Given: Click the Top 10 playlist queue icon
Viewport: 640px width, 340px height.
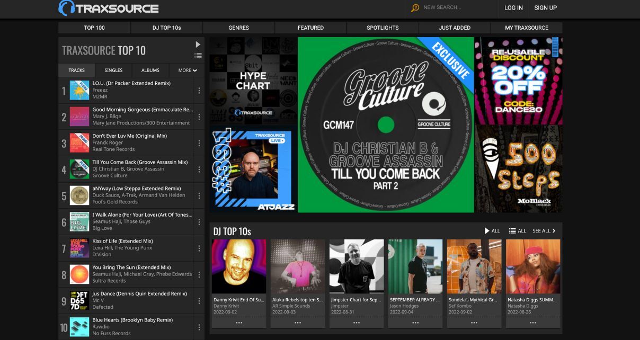Looking at the screenshot, I should click(198, 56).
